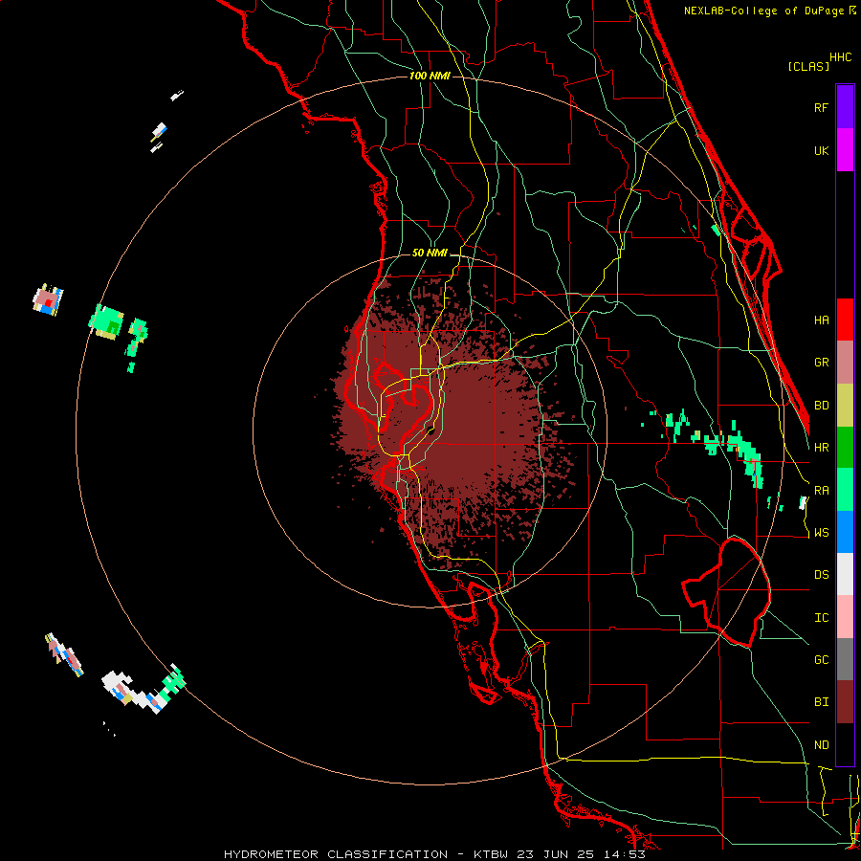Click the brown BI legend swatch
This screenshot has height=861, width=861.
[845, 702]
